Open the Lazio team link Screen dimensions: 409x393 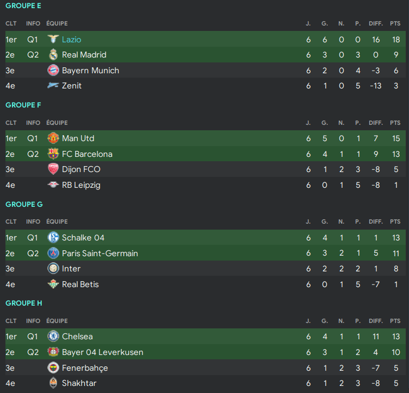point(71,40)
